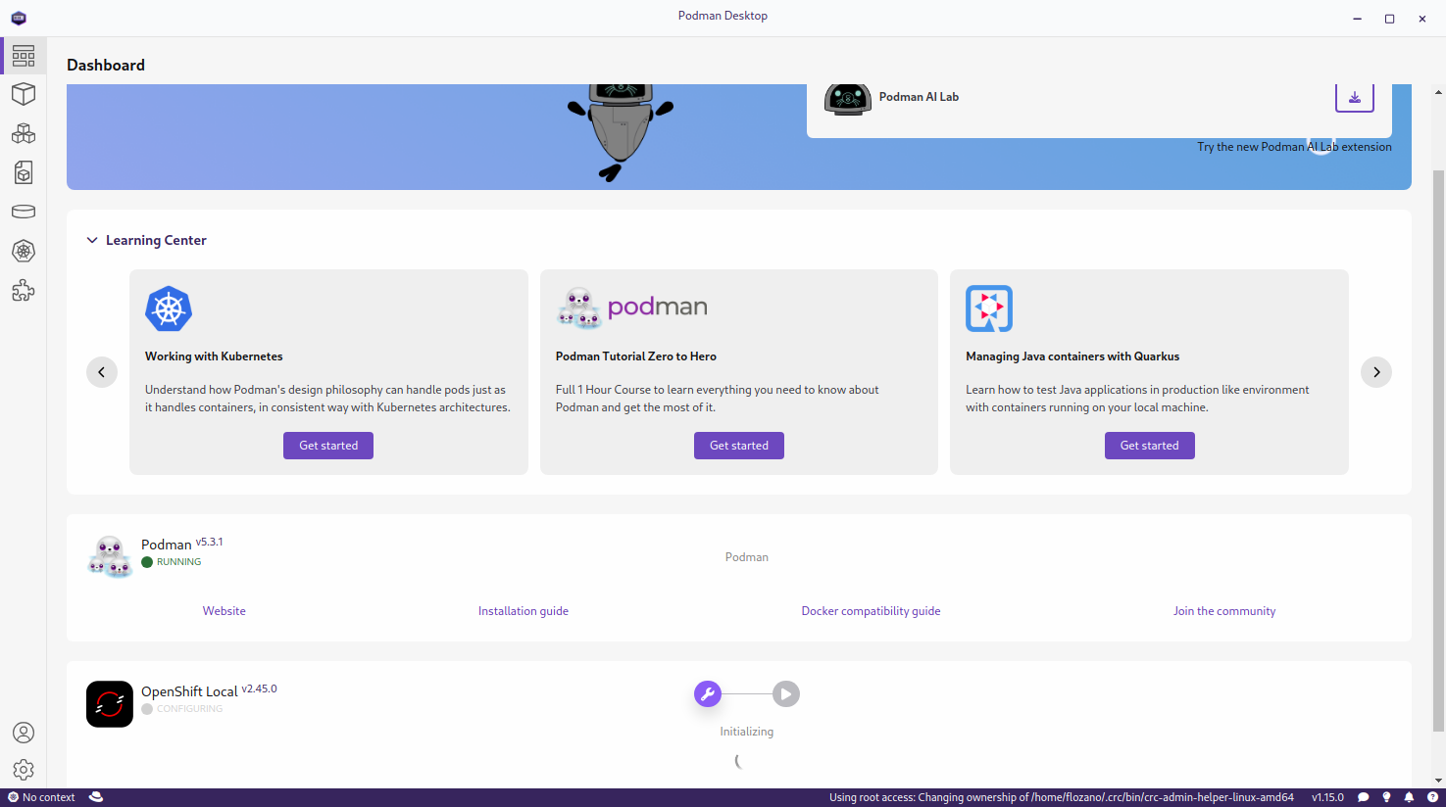This screenshot has width=1446, height=807.
Task: Collapse the Learning Center section
Action: pyautogui.click(x=92, y=240)
